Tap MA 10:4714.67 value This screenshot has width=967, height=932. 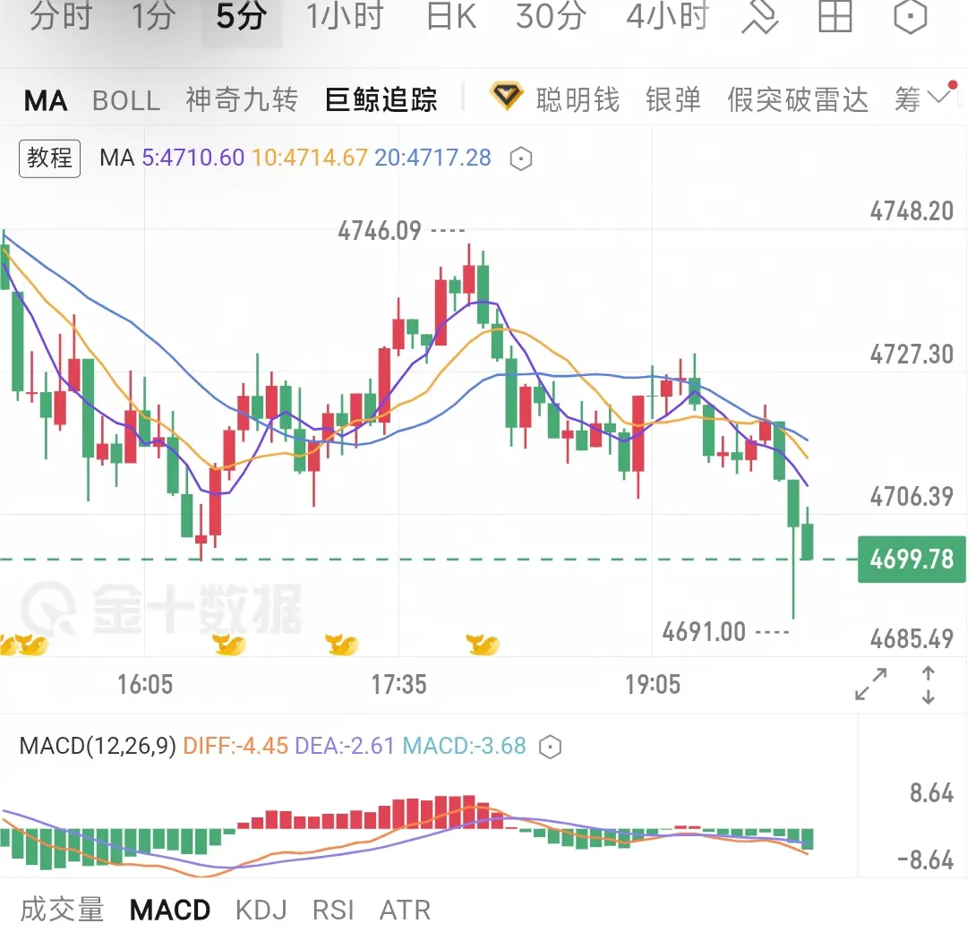pos(310,158)
